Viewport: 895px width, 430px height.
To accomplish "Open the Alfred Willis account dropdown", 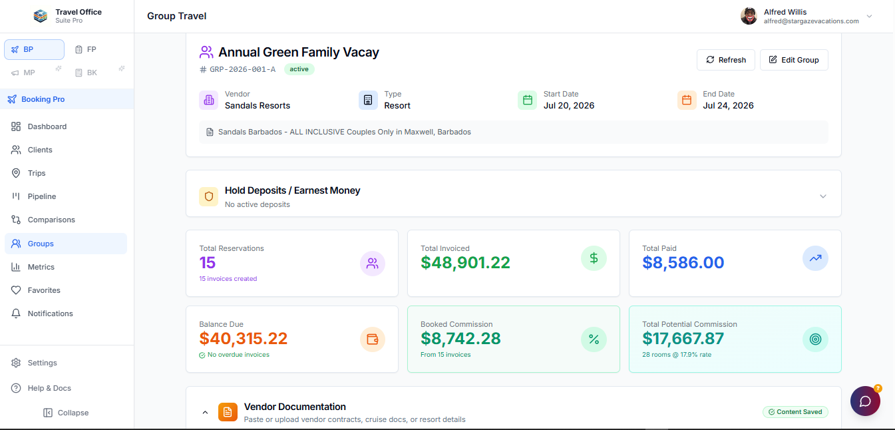I will [869, 16].
